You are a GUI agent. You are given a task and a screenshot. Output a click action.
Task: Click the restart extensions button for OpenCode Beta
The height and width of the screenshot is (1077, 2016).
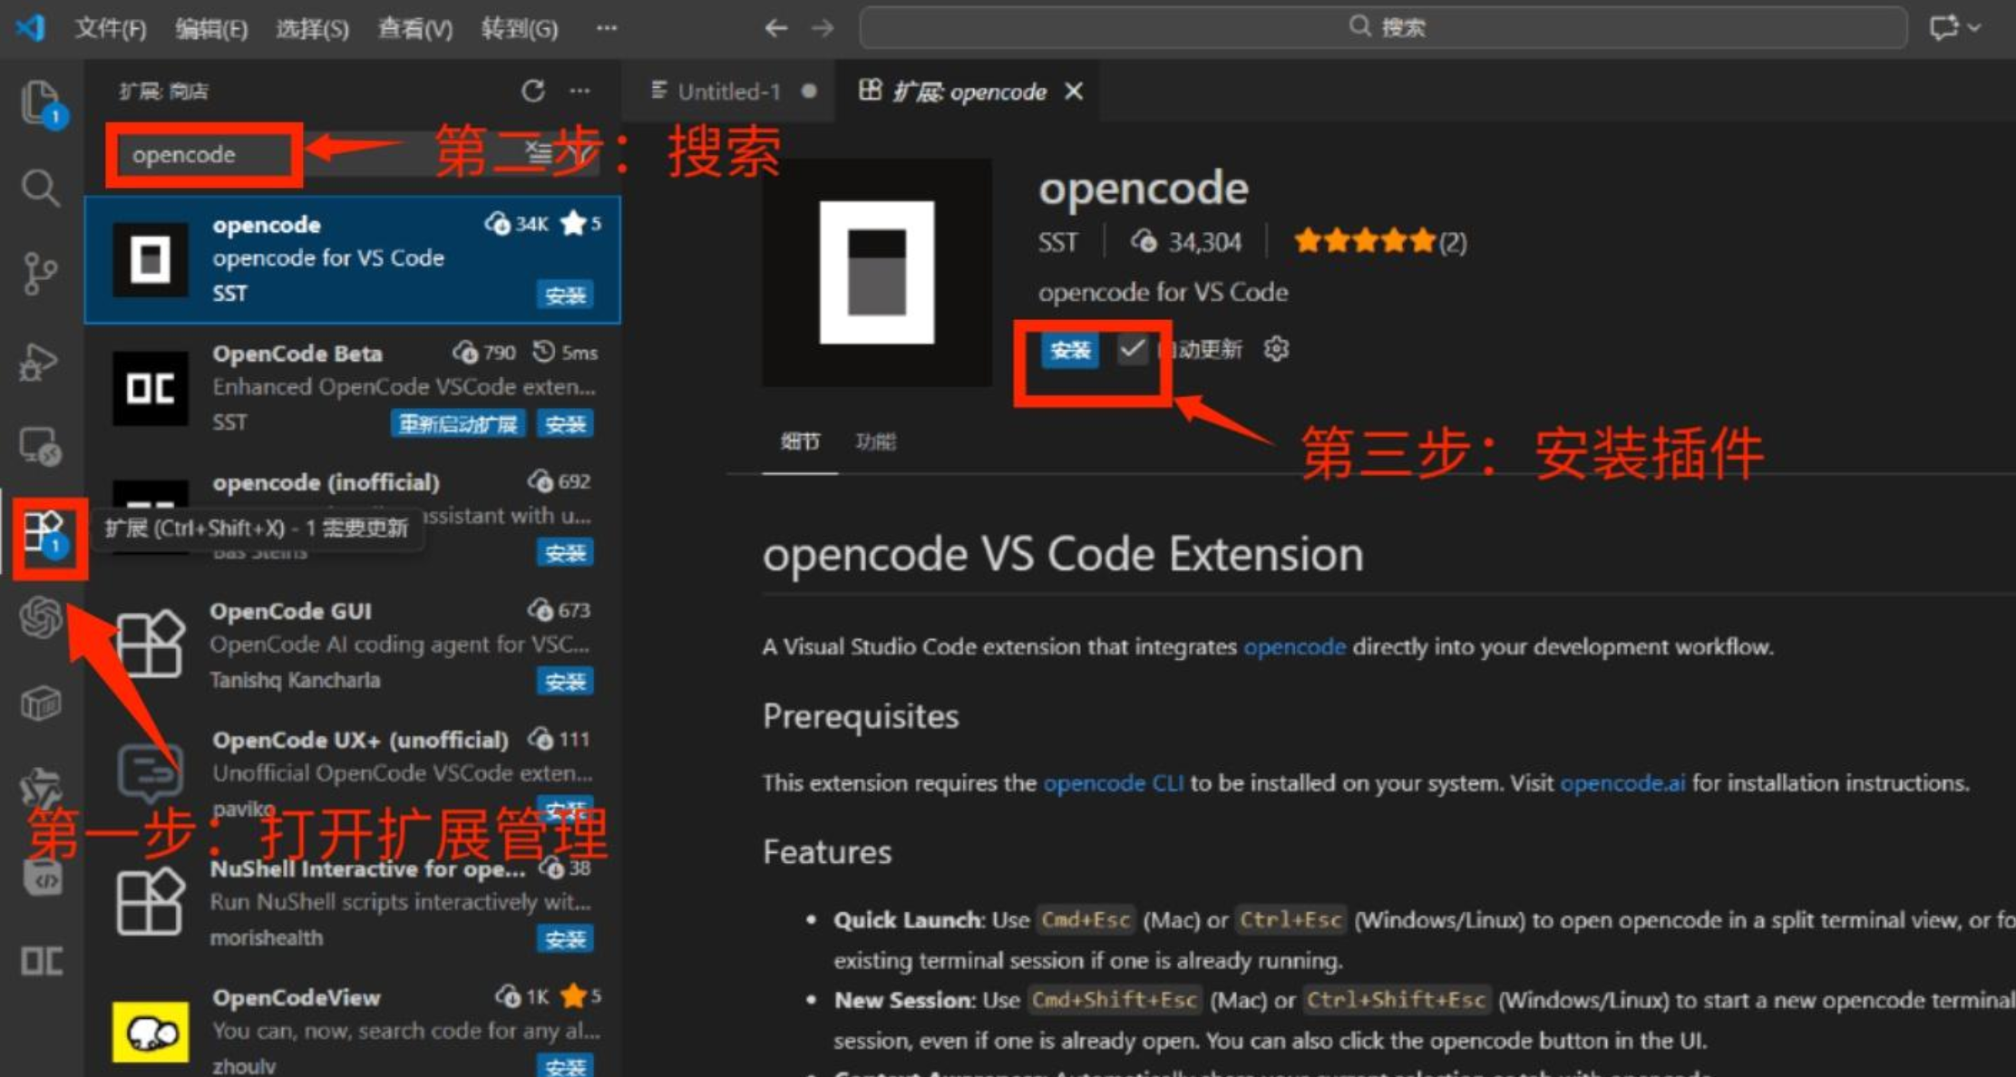(x=458, y=423)
